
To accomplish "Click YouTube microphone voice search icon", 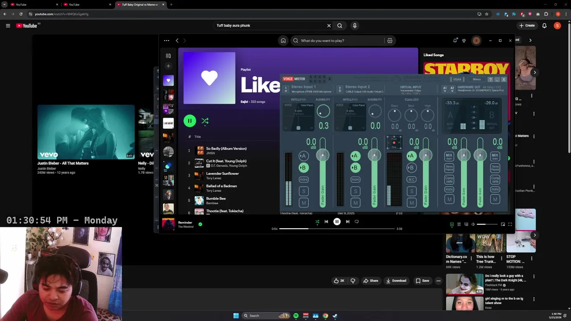I will pyautogui.click(x=355, y=25).
